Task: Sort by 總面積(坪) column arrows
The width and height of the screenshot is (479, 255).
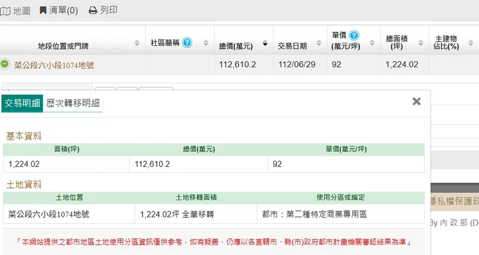Action: click(421, 43)
